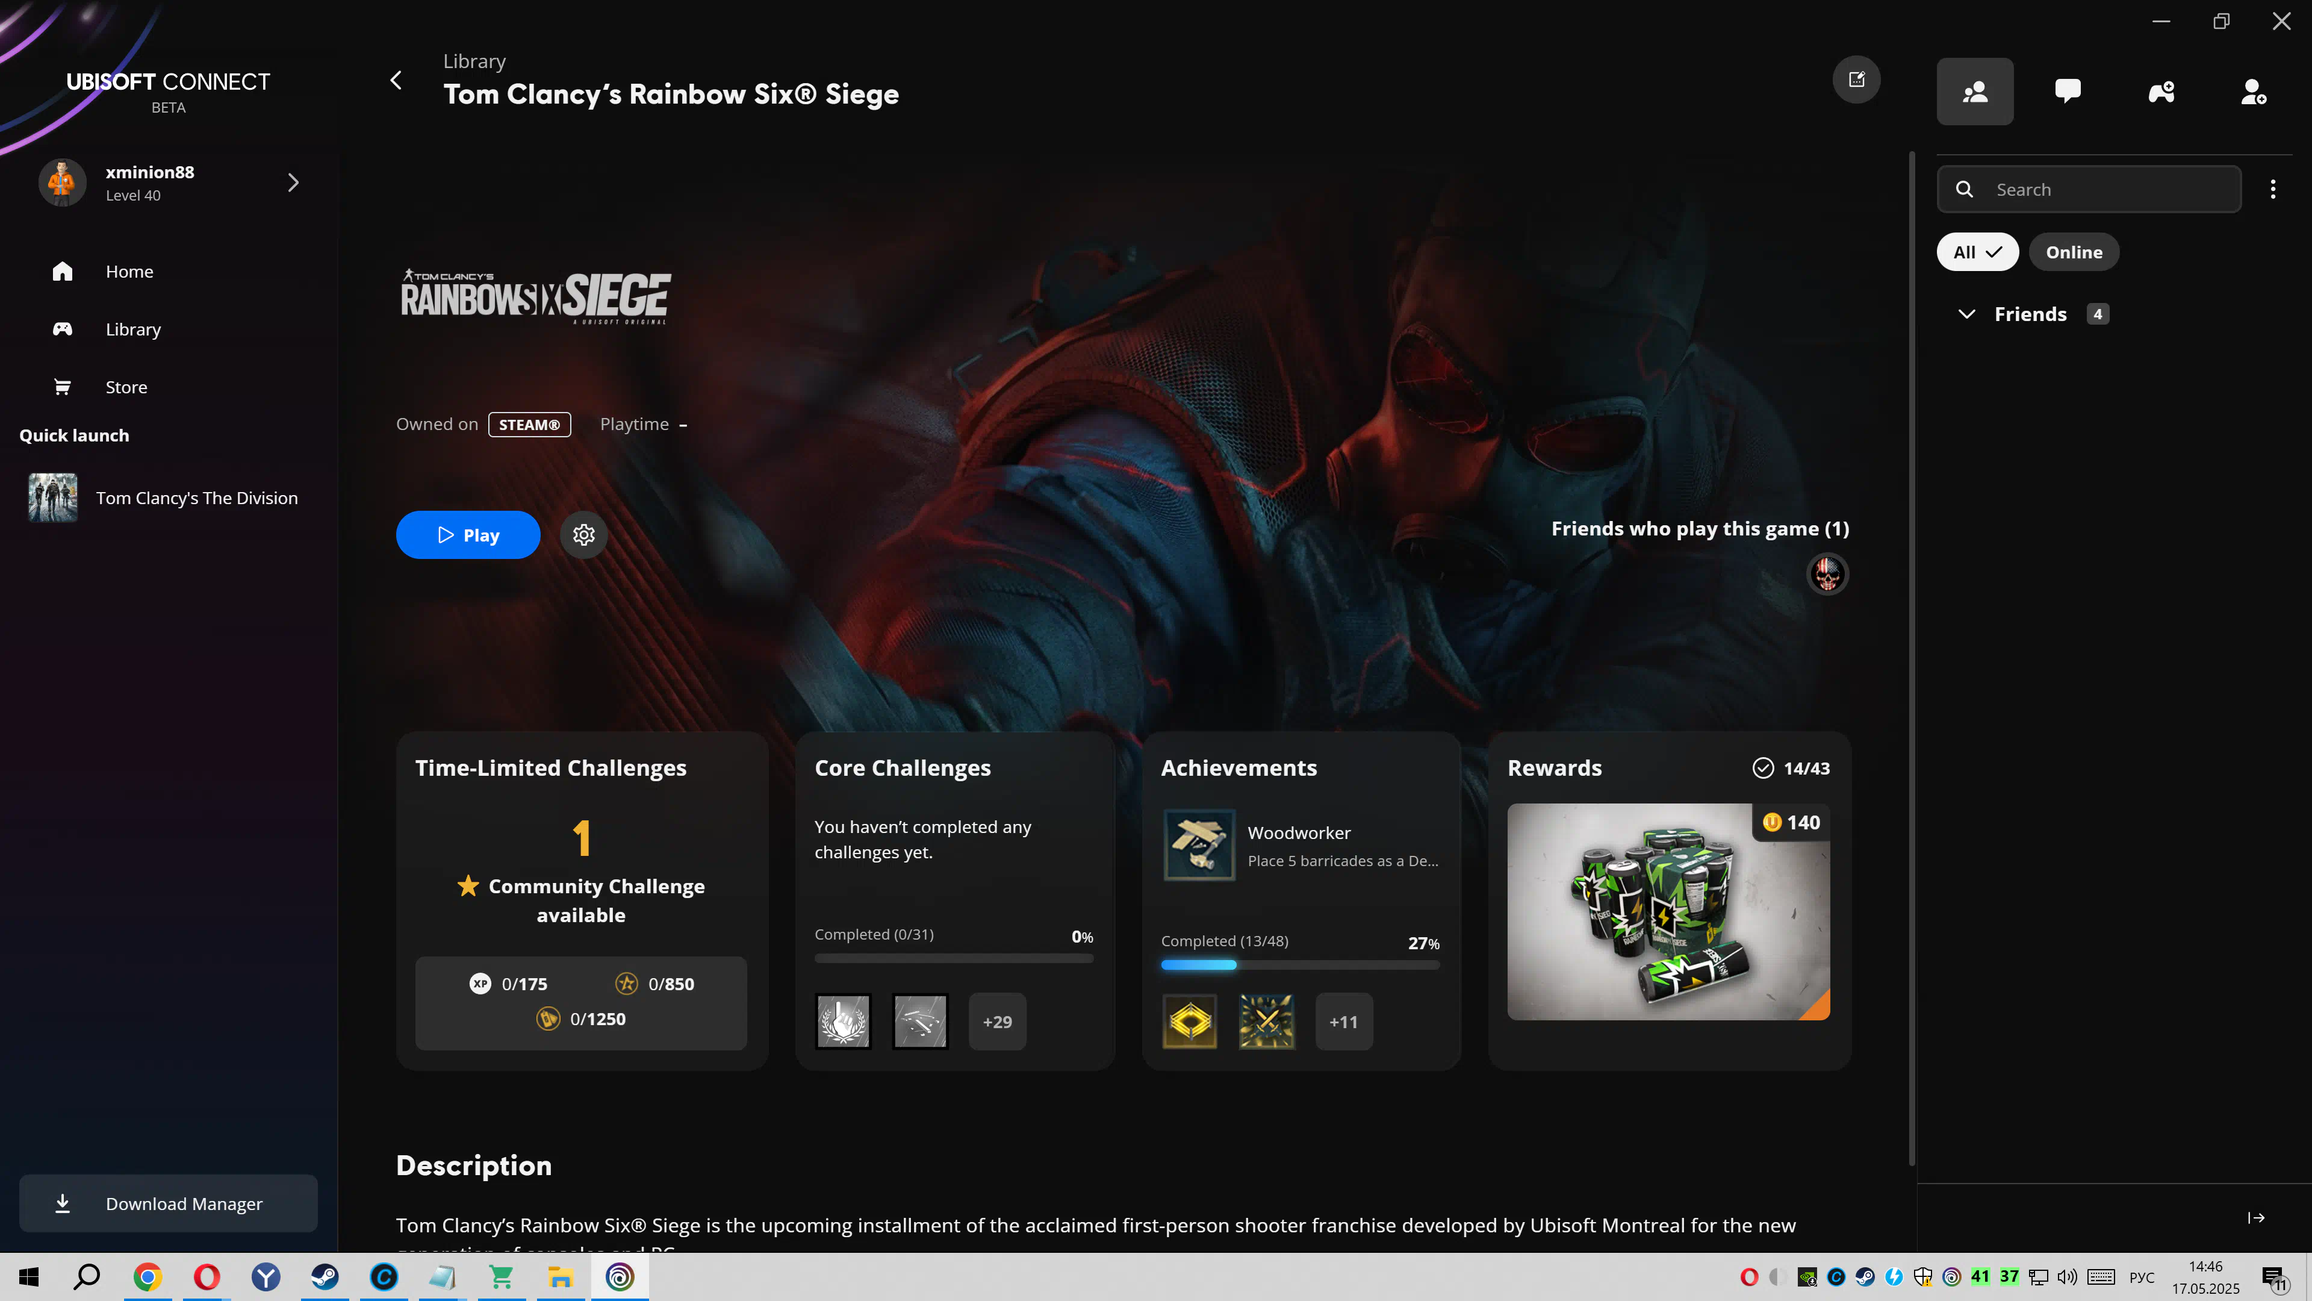Click the blue Play button
The width and height of the screenshot is (2312, 1301).
point(468,535)
